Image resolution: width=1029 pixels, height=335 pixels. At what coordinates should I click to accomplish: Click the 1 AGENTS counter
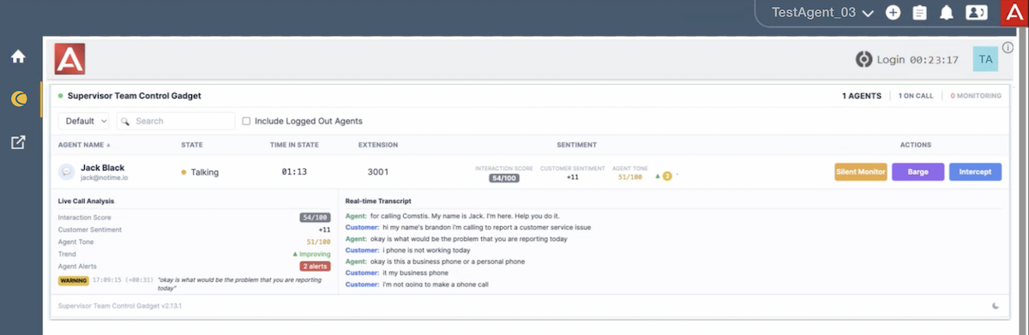[x=861, y=96]
